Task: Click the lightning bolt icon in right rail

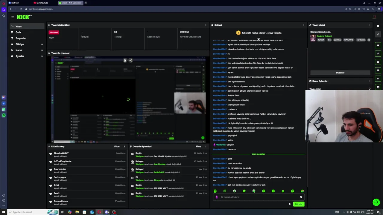Action: coord(378,54)
